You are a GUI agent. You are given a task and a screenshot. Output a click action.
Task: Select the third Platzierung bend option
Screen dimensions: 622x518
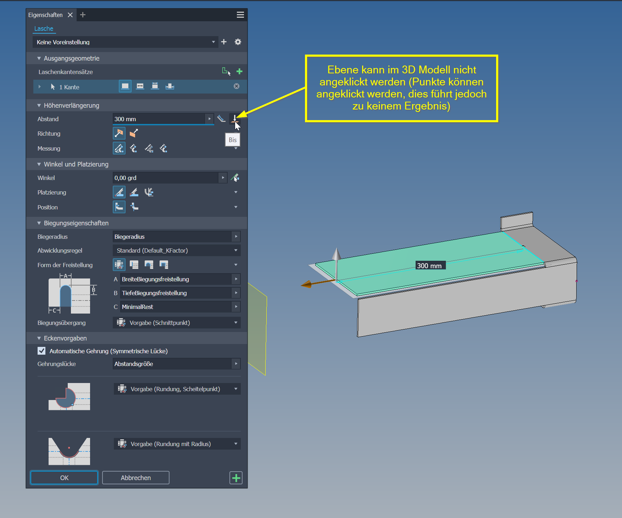(149, 192)
